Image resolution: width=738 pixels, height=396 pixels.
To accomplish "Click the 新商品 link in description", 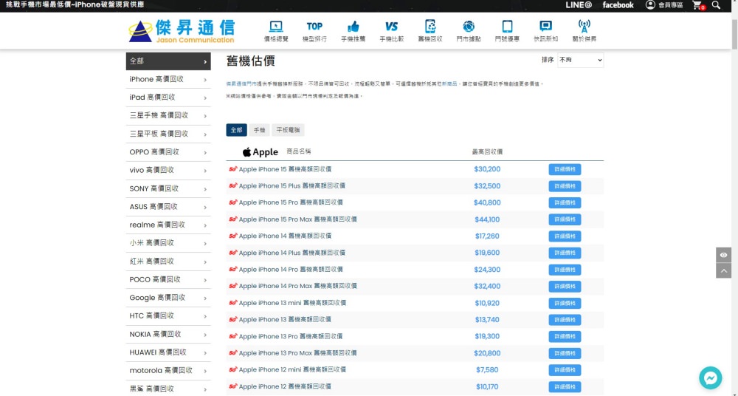I will (x=449, y=84).
